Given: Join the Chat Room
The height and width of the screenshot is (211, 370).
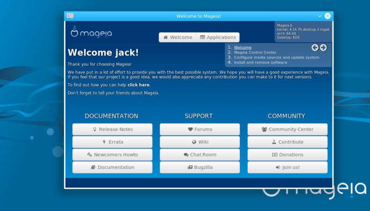Looking at the screenshot, I should (199, 155).
